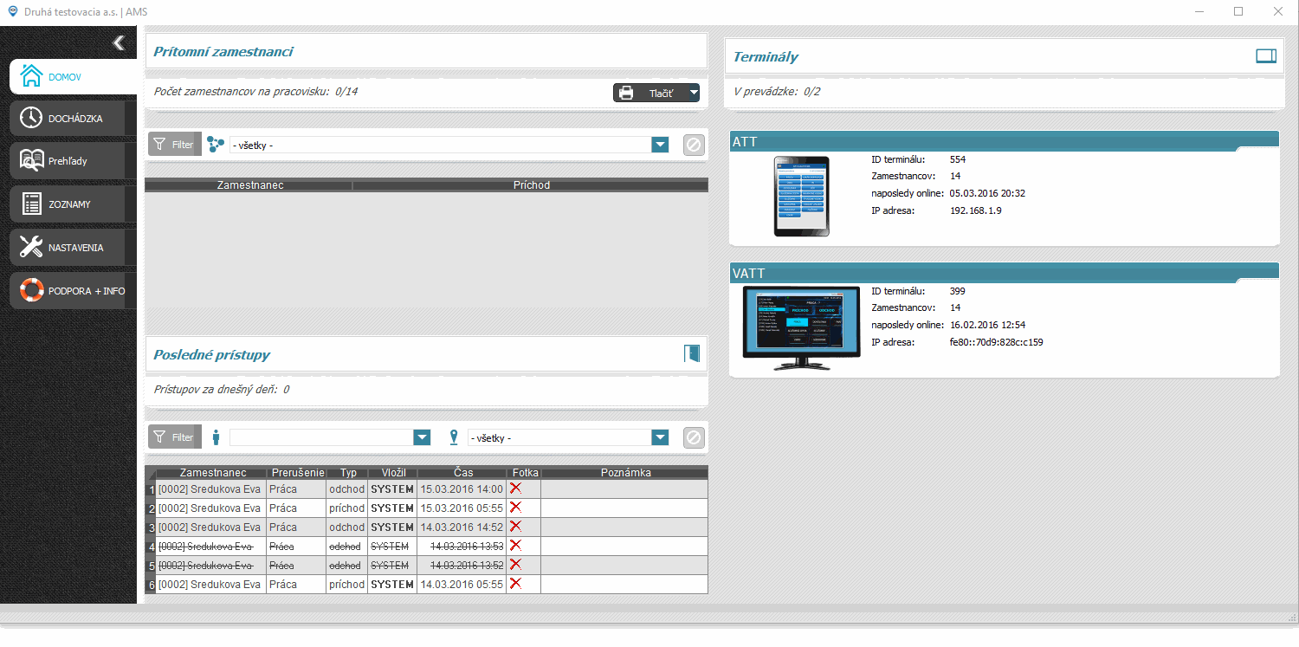This screenshot has height=647, width=1299.
Task: Clear the last accesses filter
Action: coord(694,437)
